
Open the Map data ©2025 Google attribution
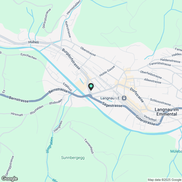(x=165, y=180)
